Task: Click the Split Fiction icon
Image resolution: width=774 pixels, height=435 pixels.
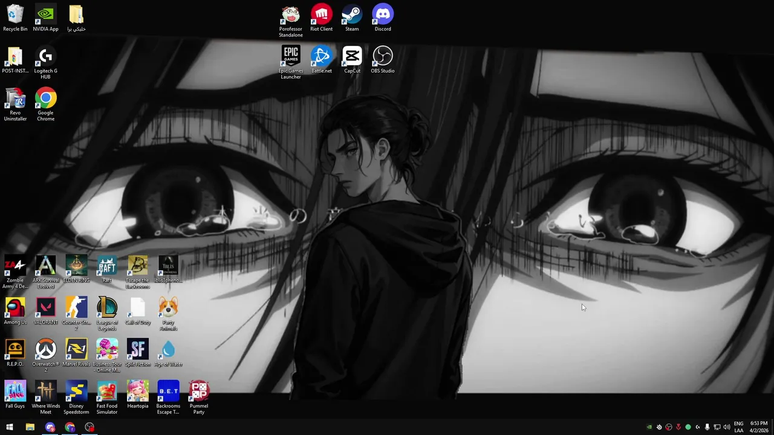Action: (x=137, y=353)
